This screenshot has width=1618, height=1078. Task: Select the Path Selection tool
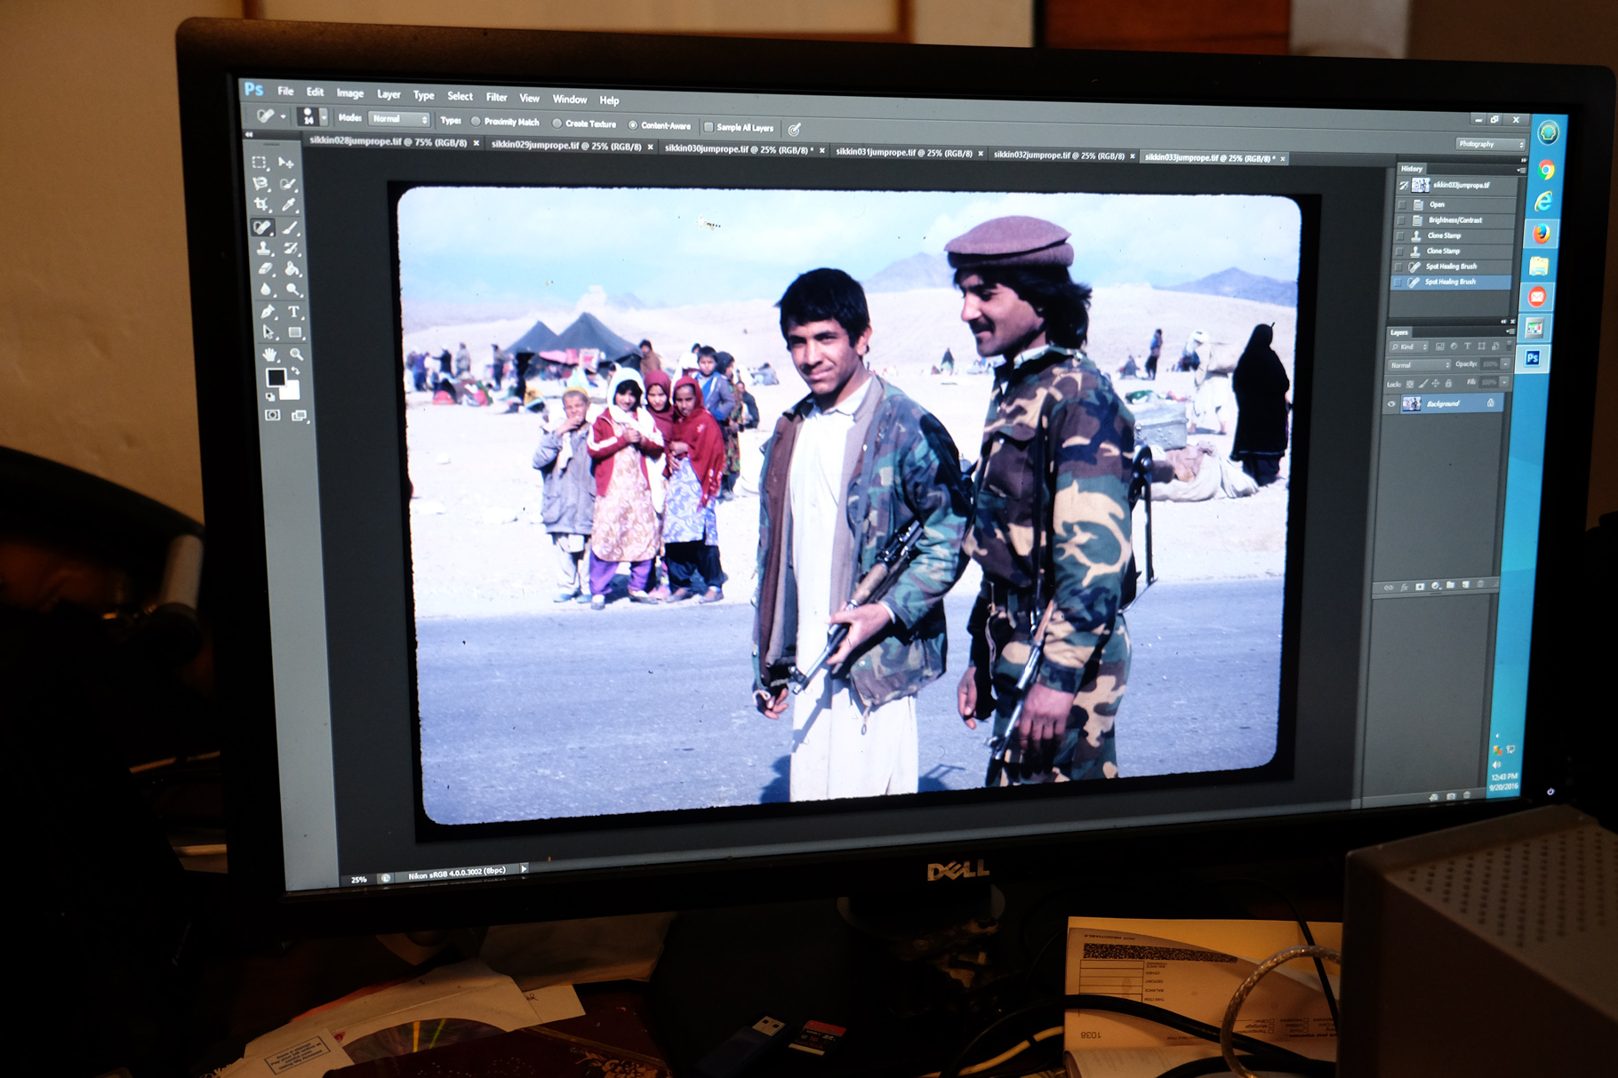coord(268,332)
